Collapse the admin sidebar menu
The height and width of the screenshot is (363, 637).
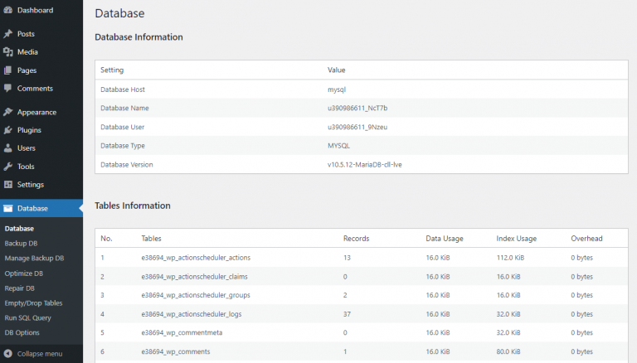[x=33, y=354]
